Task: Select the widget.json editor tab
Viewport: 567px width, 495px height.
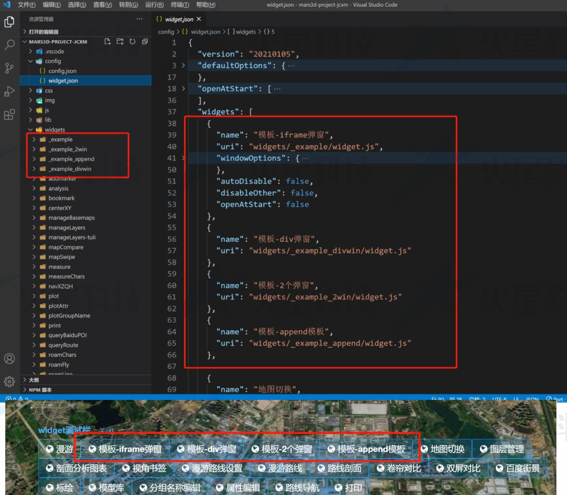Action: click(179, 19)
